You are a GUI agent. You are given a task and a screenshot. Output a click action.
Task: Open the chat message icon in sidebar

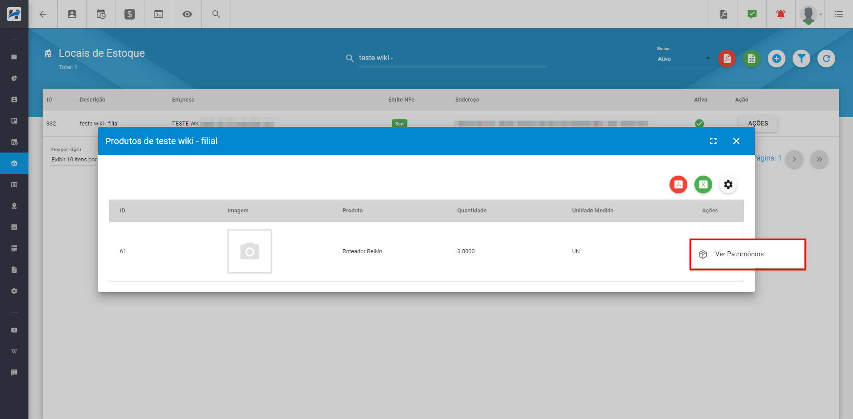14,373
